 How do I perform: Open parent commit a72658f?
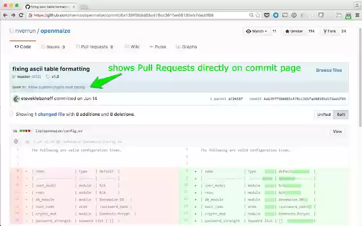[235, 99]
